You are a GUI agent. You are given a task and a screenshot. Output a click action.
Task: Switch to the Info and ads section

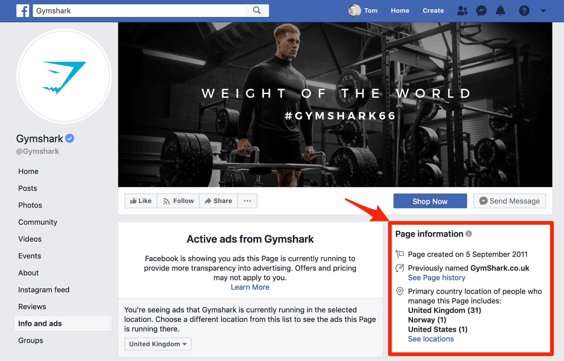tap(40, 323)
